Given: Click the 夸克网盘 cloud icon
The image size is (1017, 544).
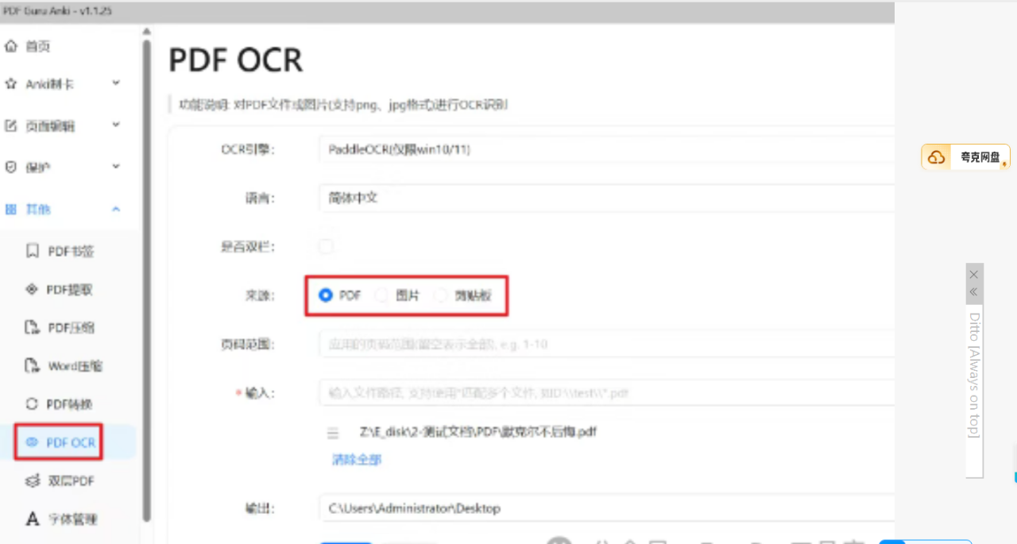Looking at the screenshot, I should (x=937, y=157).
